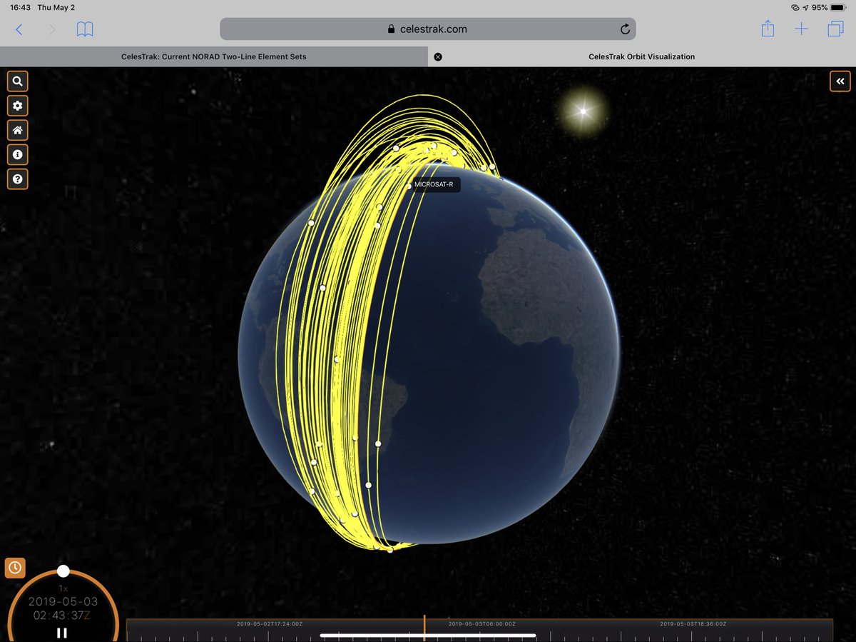The image size is (856, 642).
Task: Expand the side panel with double chevron
Action: (840, 81)
